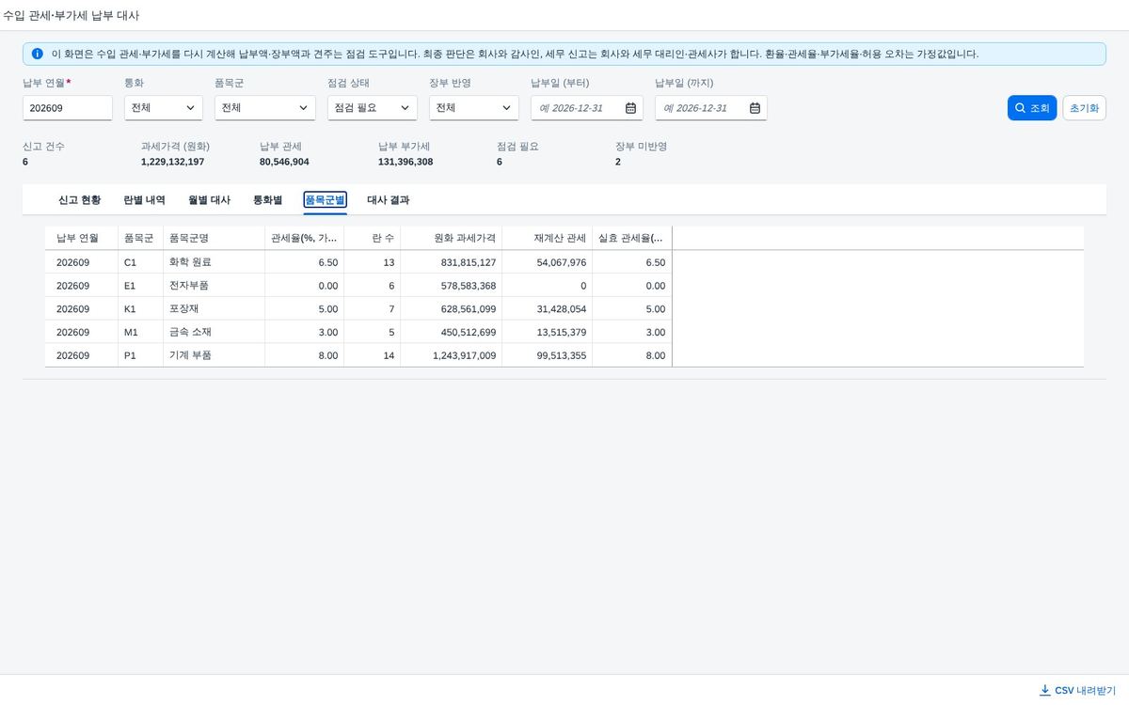Sort by the 품목군명 column header
This screenshot has width=1129, height=705.
(214, 238)
